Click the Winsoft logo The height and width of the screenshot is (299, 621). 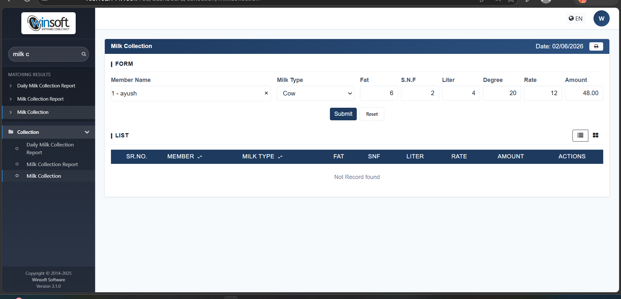(49, 23)
